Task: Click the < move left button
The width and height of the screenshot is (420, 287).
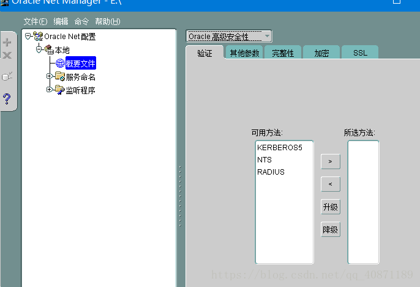Action: pyautogui.click(x=331, y=184)
